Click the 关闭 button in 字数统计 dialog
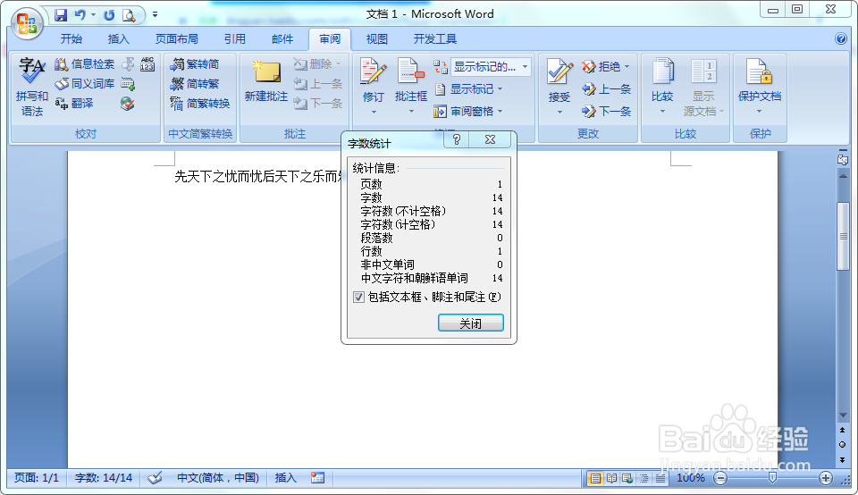Screen dimensions: 858x495 (471, 323)
